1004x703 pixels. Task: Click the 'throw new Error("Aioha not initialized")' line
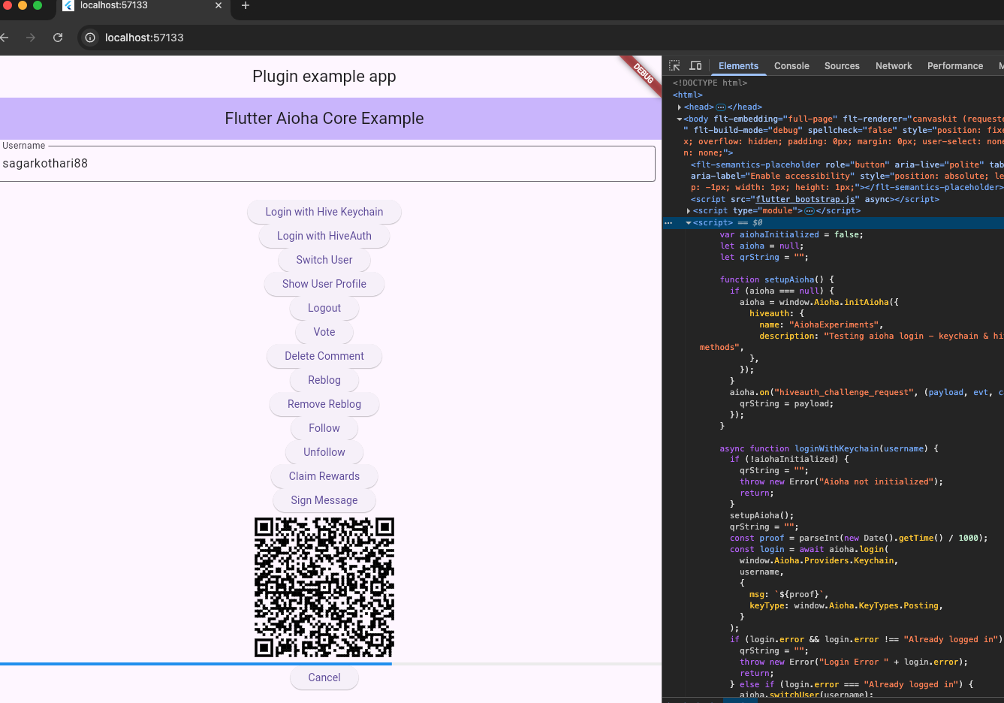841,482
